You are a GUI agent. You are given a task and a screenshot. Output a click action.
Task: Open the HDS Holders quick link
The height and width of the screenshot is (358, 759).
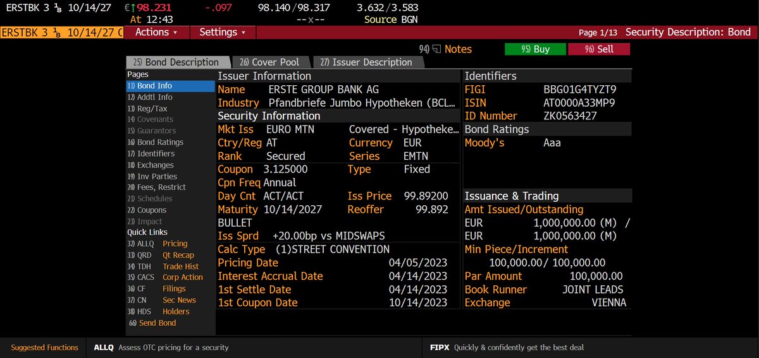tap(158, 311)
